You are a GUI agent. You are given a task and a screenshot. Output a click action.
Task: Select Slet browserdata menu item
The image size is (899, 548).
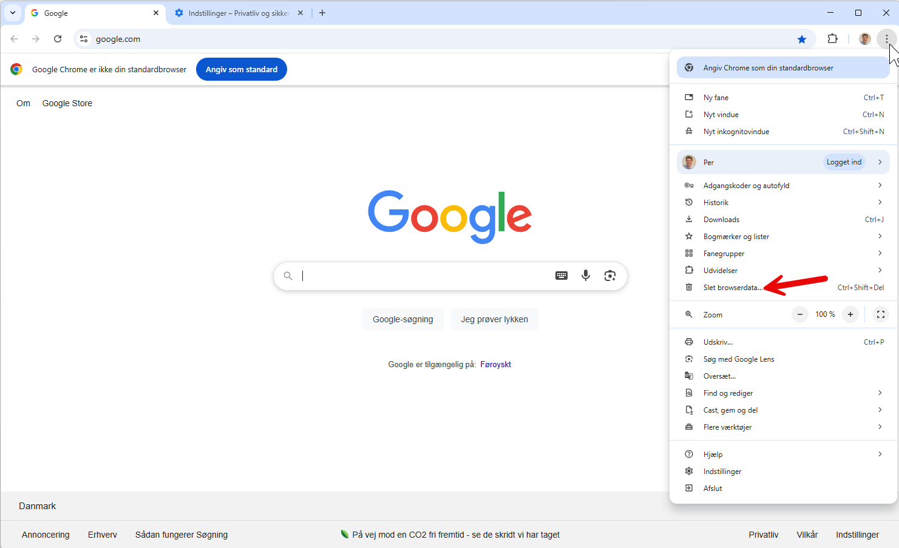(783, 288)
